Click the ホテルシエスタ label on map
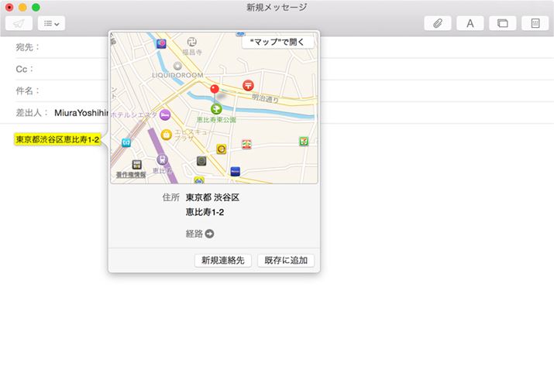Image resolution: width=554 pixels, height=369 pixels. click(134, 114)
